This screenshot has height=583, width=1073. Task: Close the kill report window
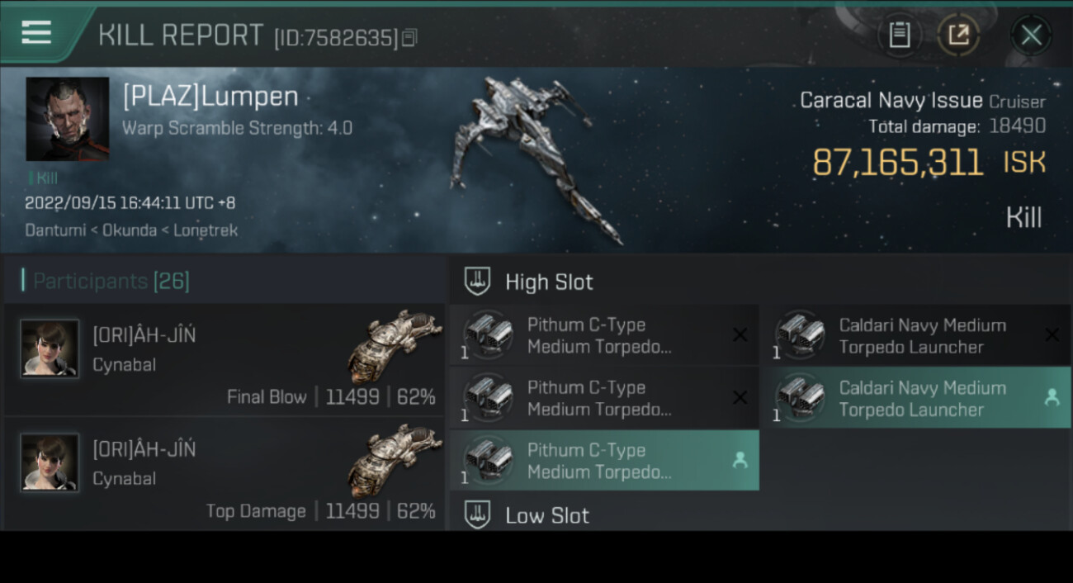[x=1031, y=35]
